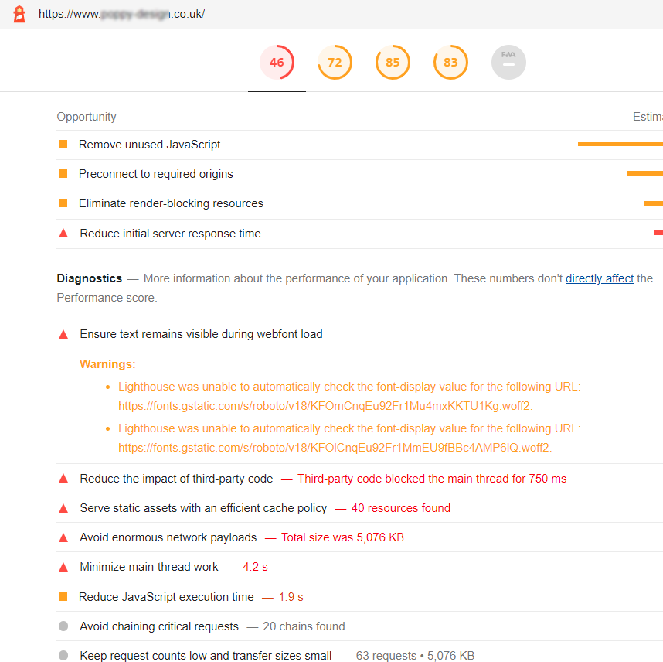
Task: Collapse Ensure text remains visible during webfont load
Action: tap(201, 334)
